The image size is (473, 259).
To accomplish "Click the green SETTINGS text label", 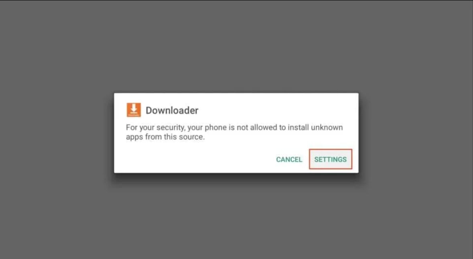I will click(x=330, y=159).
